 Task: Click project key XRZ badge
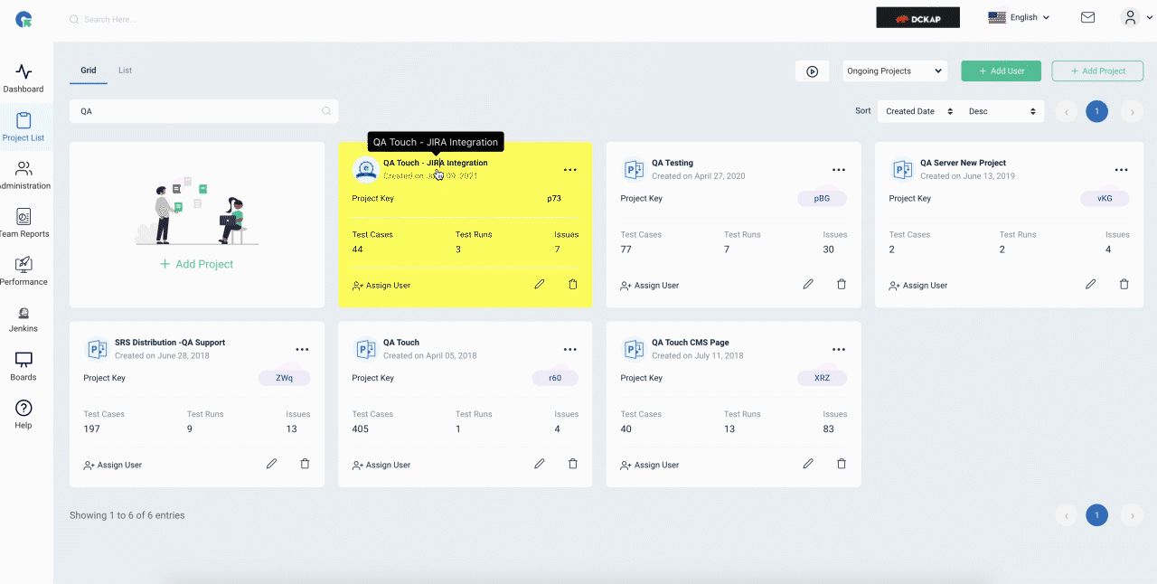coord(822,378)
